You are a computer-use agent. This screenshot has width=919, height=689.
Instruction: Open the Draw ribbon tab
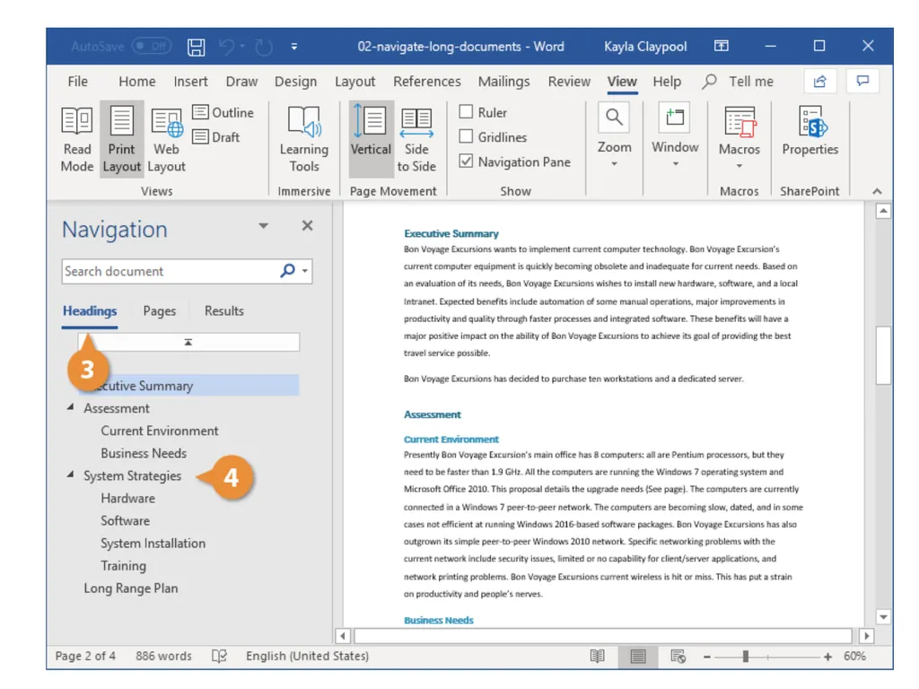[241, 82]
